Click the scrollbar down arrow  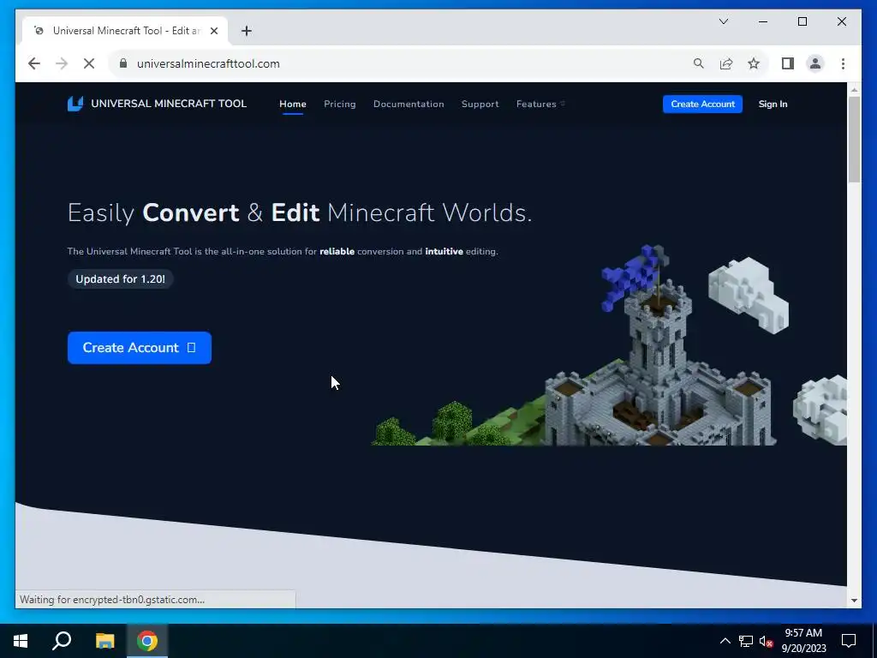[854, 601]
